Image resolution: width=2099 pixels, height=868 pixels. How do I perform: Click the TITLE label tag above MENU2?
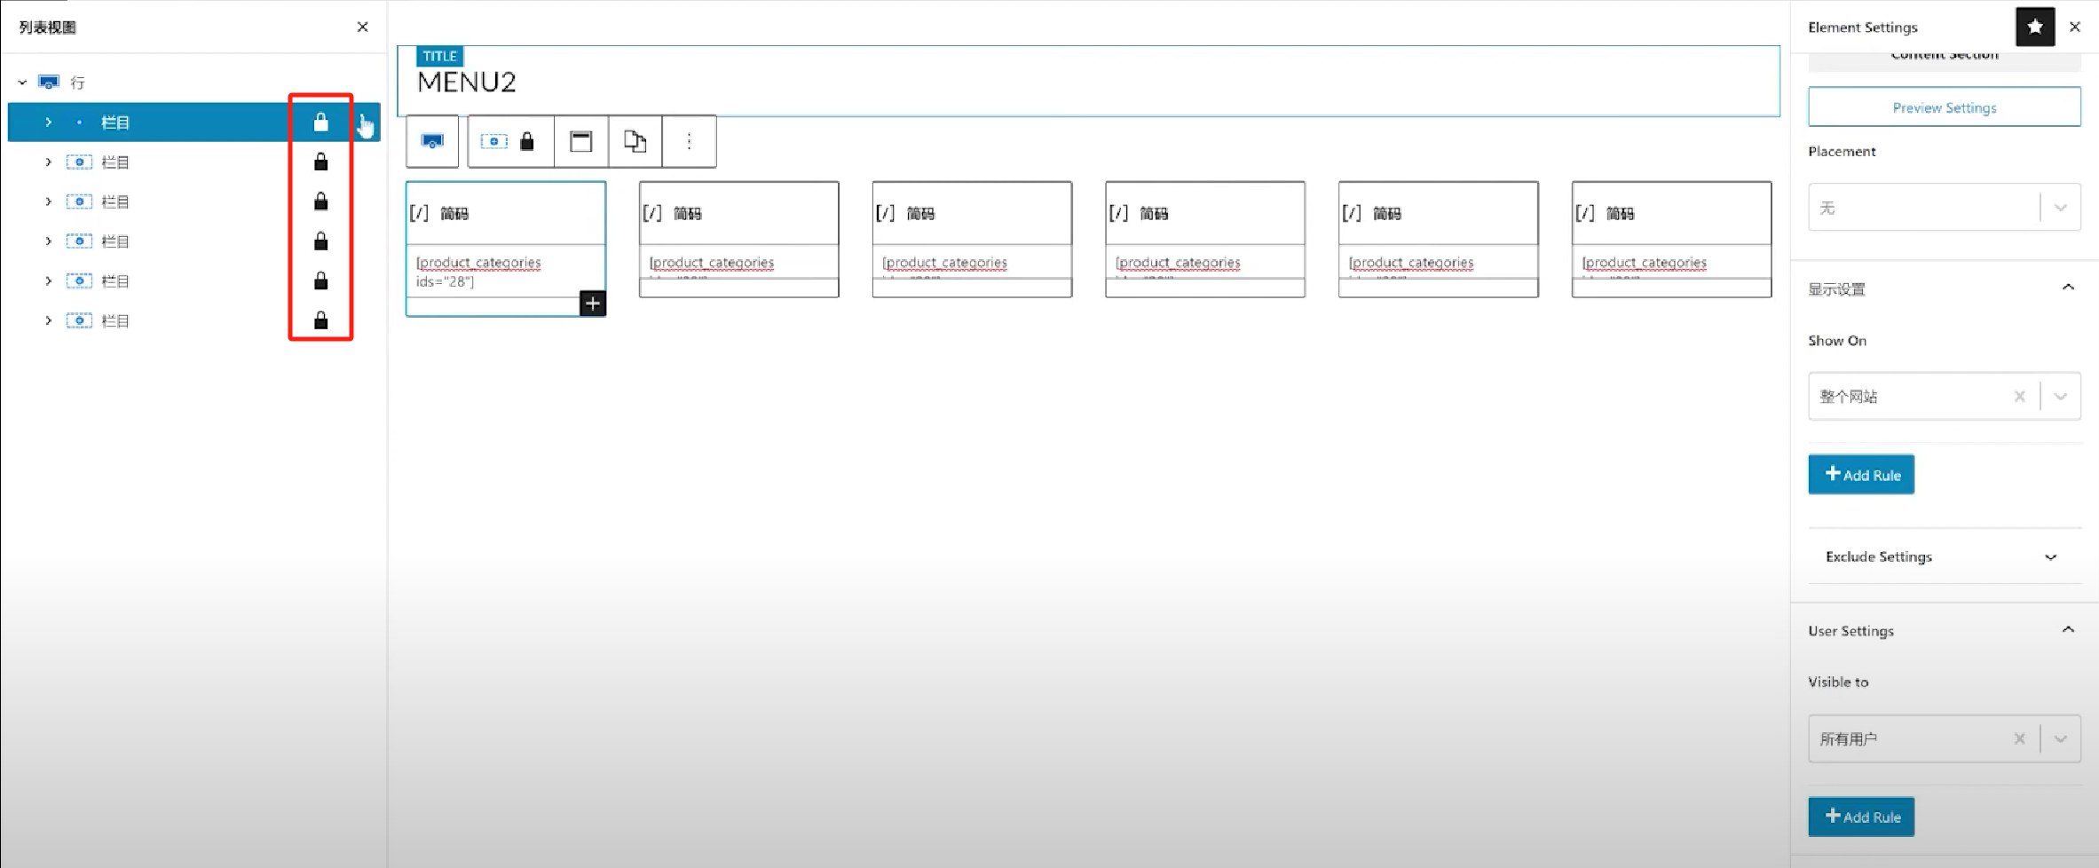439,56
